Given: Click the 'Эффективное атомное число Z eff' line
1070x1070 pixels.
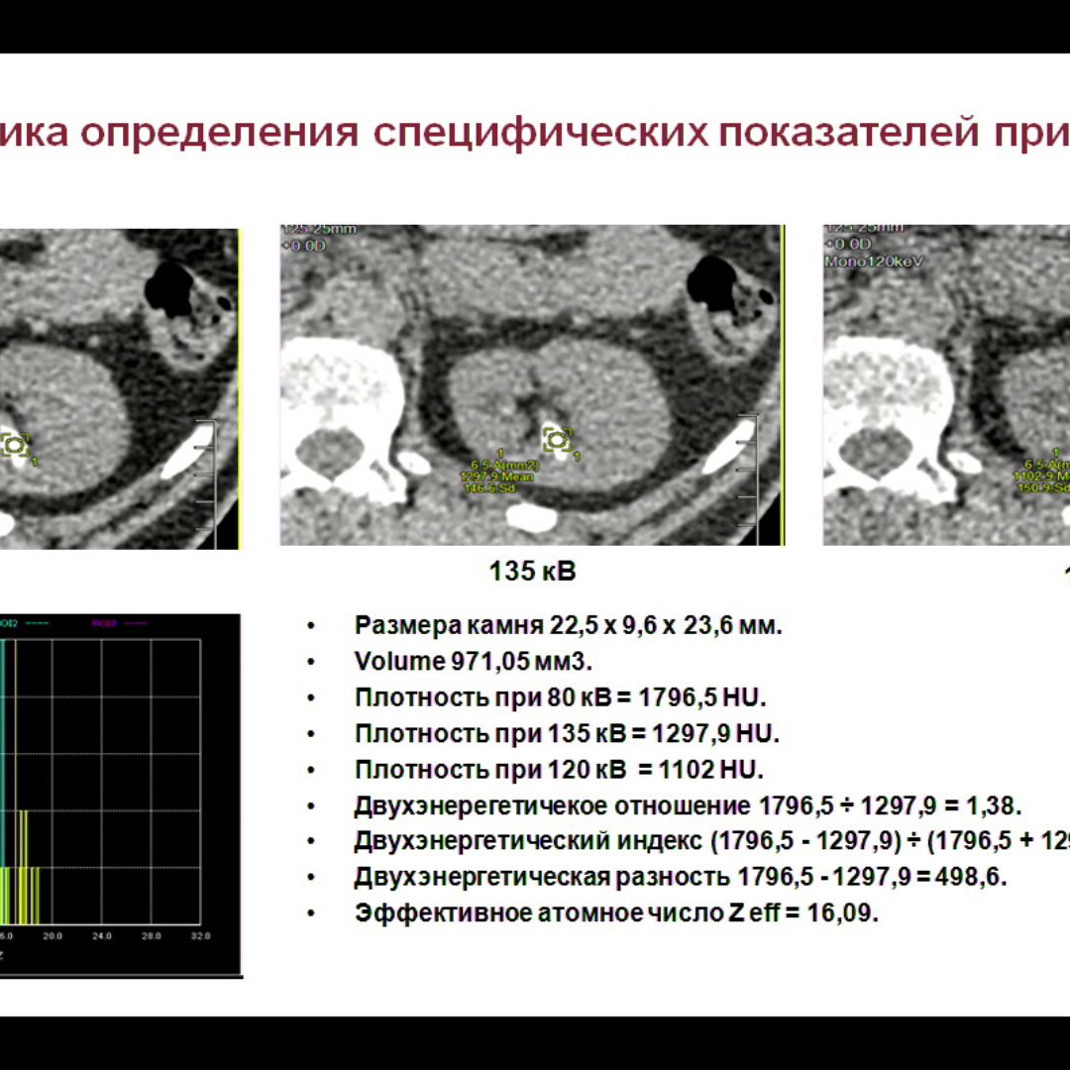Looking at the screenshot, I should pyautogui.click(x=616, y=912).
